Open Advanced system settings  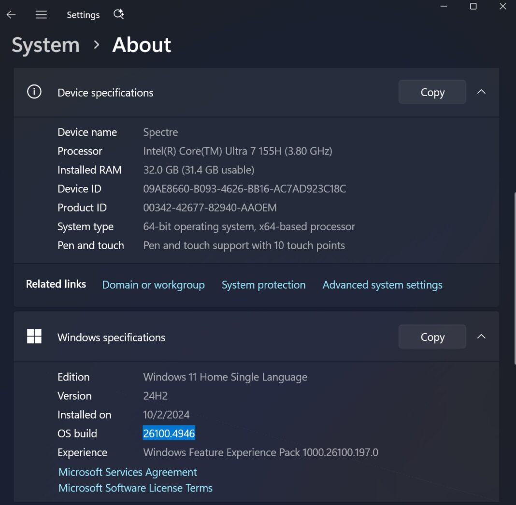[382, 285]
